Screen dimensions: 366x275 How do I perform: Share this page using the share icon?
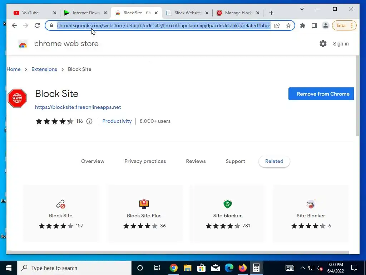tap(277, 25)
